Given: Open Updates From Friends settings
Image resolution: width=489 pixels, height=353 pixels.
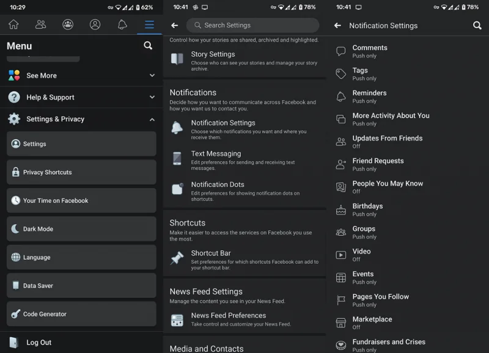Looking at the screenshot, I should point(407,142).
